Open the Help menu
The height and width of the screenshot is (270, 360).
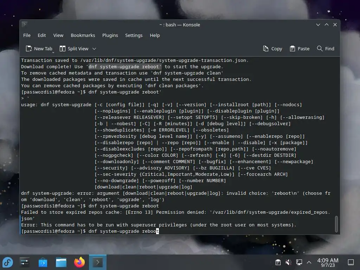(155, 36)
